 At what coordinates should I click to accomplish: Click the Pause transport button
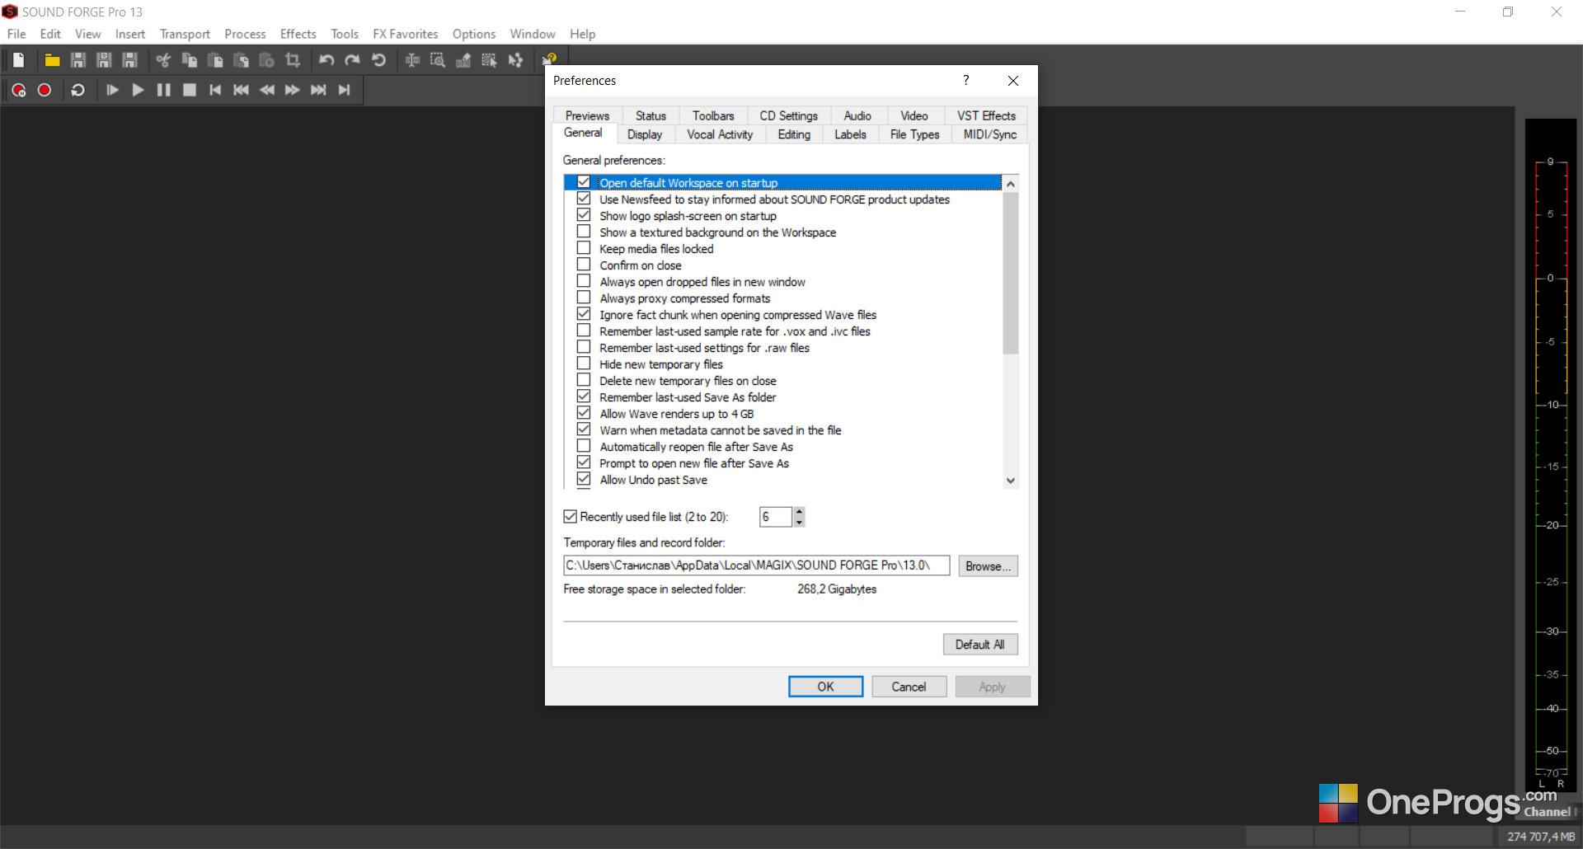[x=164, y=90]
